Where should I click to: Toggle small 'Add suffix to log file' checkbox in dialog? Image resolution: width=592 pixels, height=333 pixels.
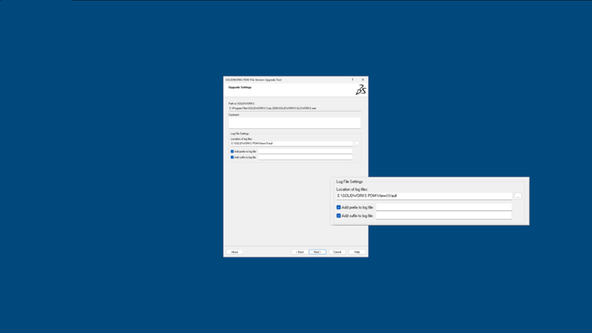[x=232, y=157]
